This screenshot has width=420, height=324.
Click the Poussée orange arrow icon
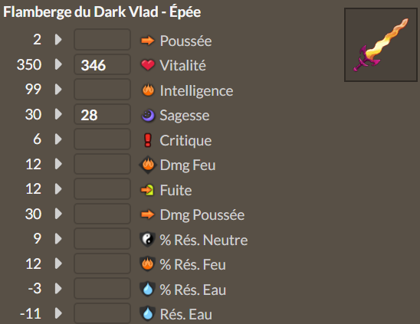coord(148,41)
